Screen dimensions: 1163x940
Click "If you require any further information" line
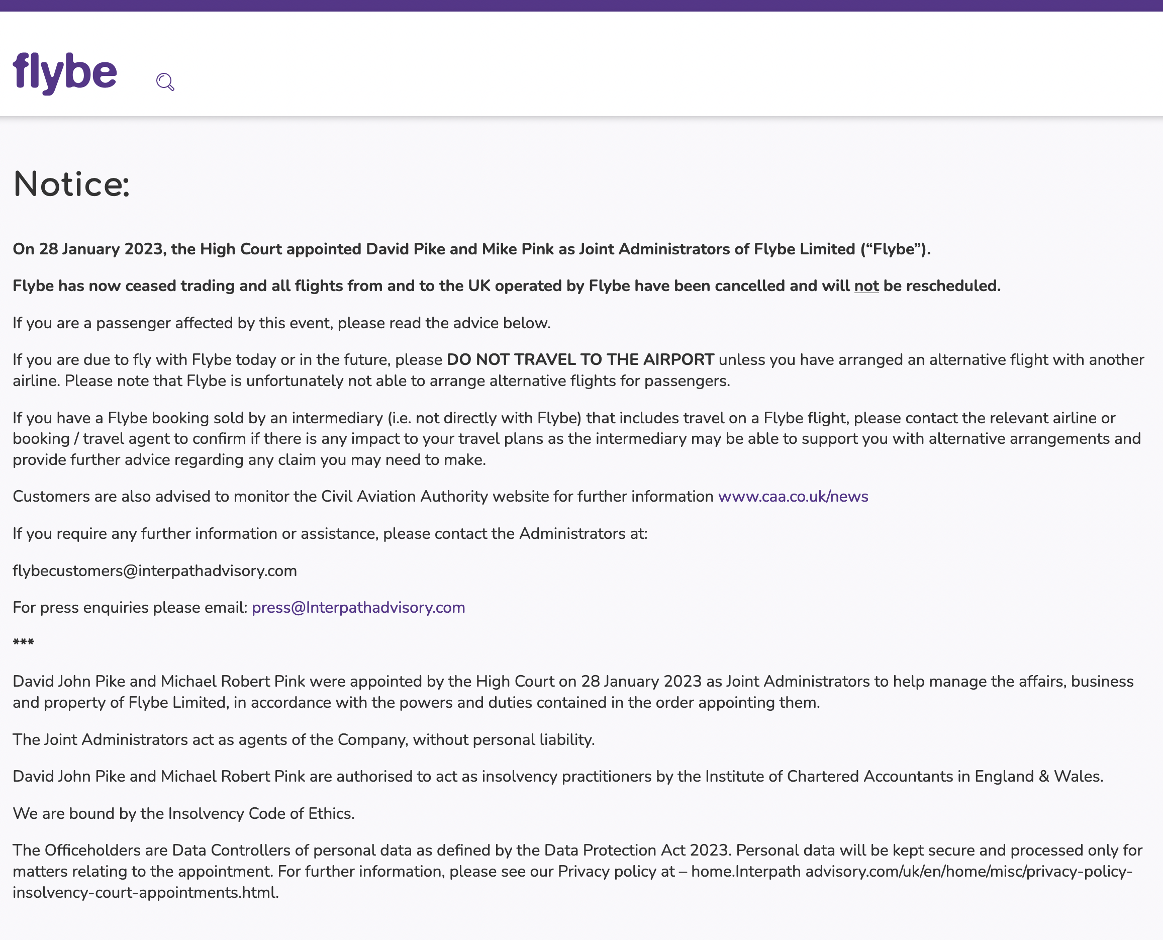click(x=330, y=534)
